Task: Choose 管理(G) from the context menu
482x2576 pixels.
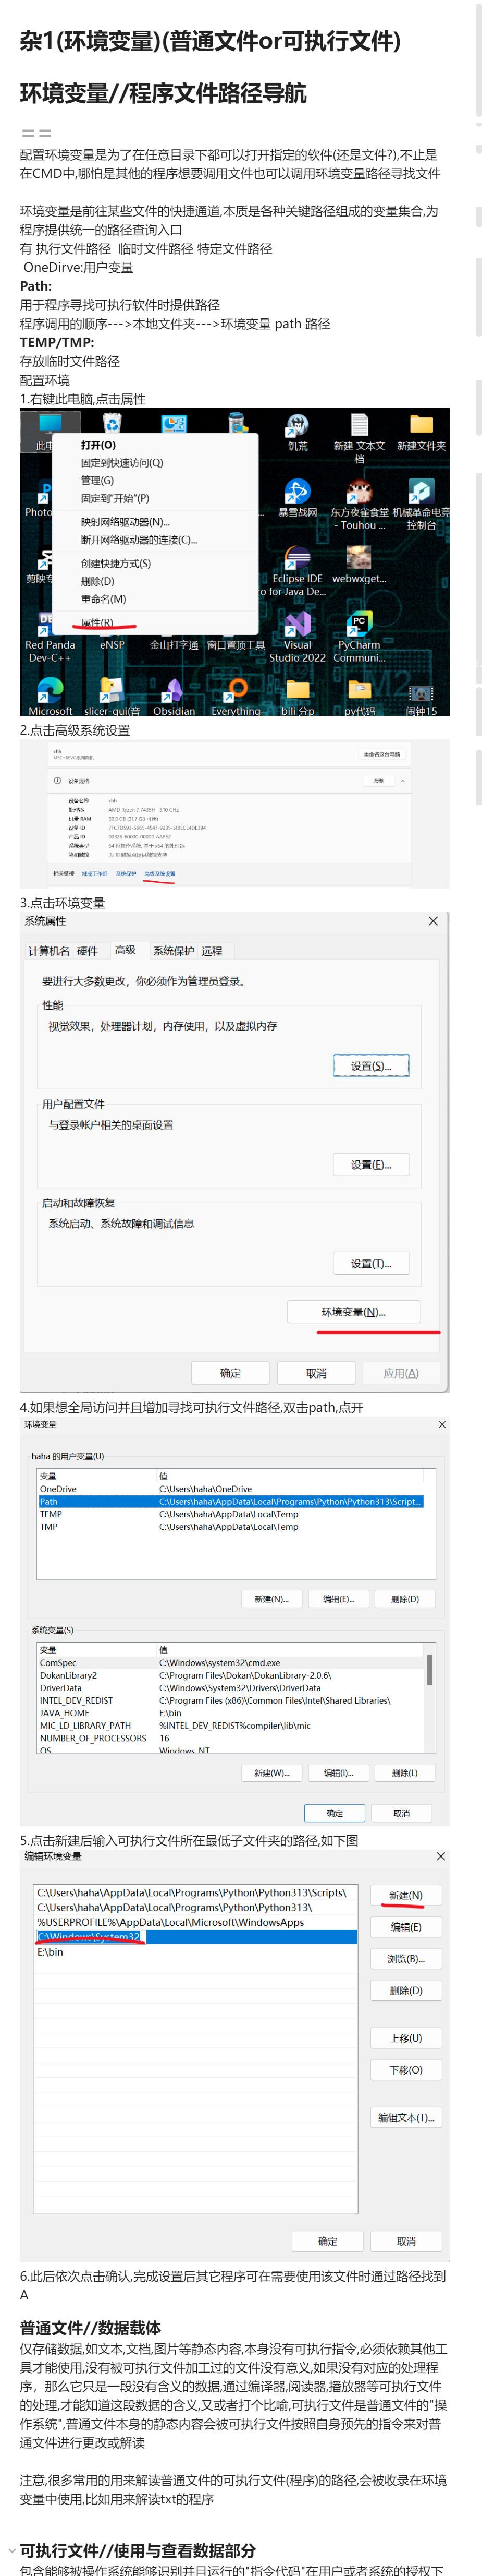Action: pyautogui.click(x=98, y=480)
